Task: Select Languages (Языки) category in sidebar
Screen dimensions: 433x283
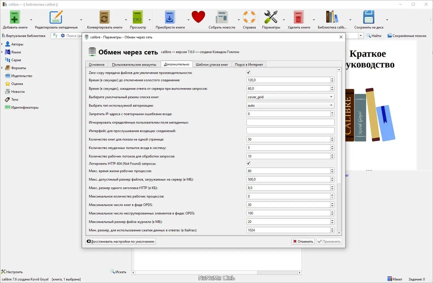Action: [x=16, y=52]
